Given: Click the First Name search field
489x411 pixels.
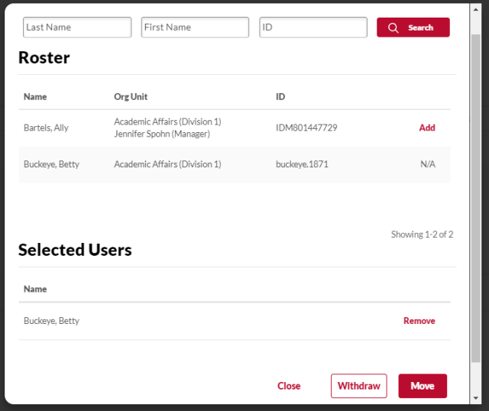Looking at the screenshot, I should point(195,28).
